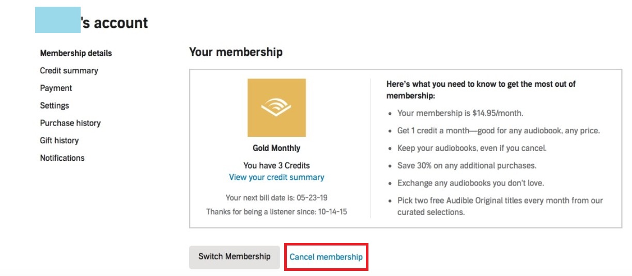Image resolution: width=632 pixels, height=276 pixels.
Task: Open Notifications section
Action: point(62,158)
